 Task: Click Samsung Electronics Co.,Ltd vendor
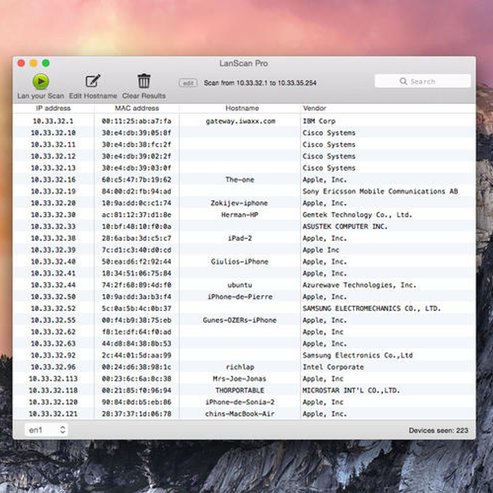pos(357,355)
